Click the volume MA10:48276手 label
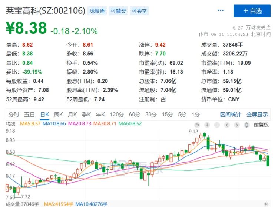Viewport: 278px width, 207px height. 91,204
